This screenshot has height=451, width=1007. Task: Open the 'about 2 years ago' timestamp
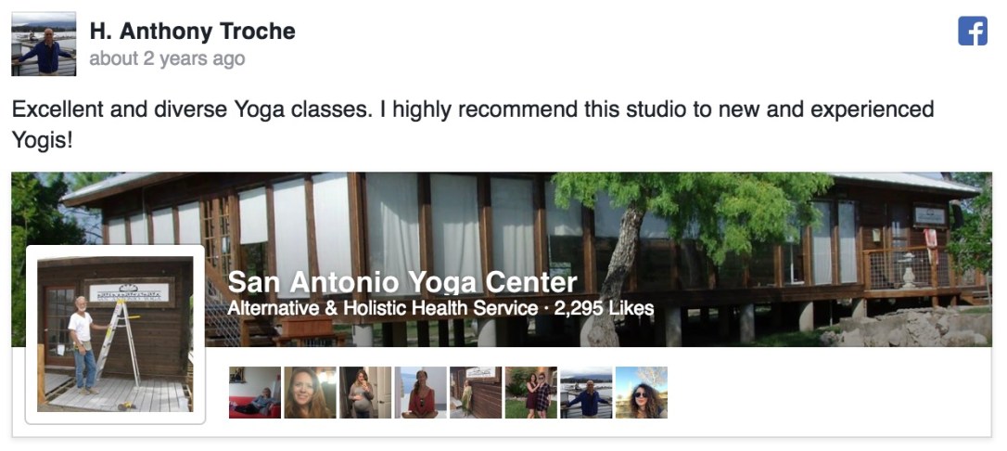click(x=167, y=58)
